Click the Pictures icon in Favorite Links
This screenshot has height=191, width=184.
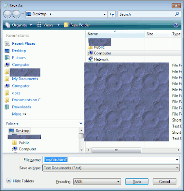[x=7, y=58]
